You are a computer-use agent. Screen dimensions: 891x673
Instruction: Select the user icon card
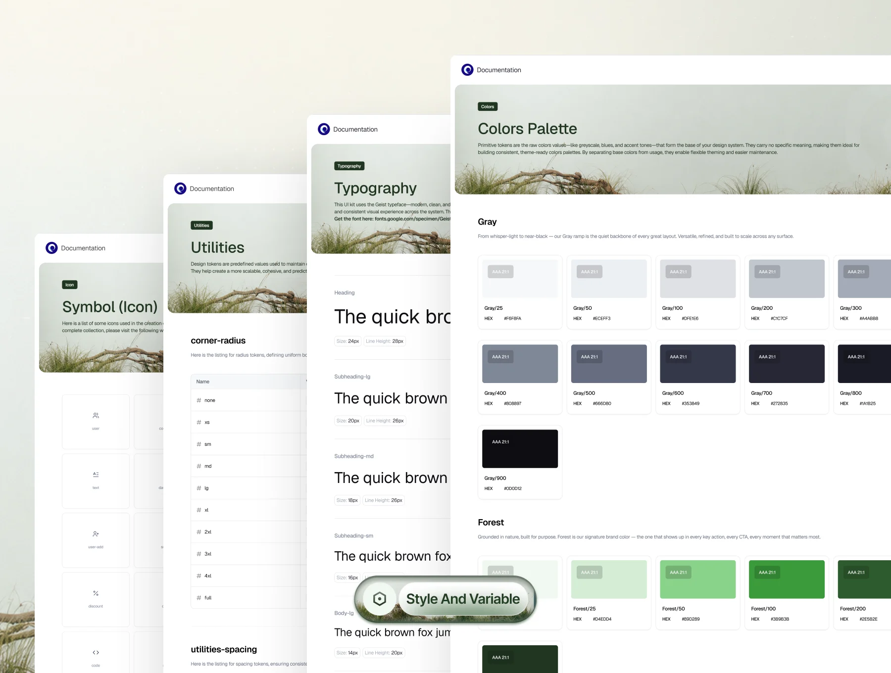point(96,422)
